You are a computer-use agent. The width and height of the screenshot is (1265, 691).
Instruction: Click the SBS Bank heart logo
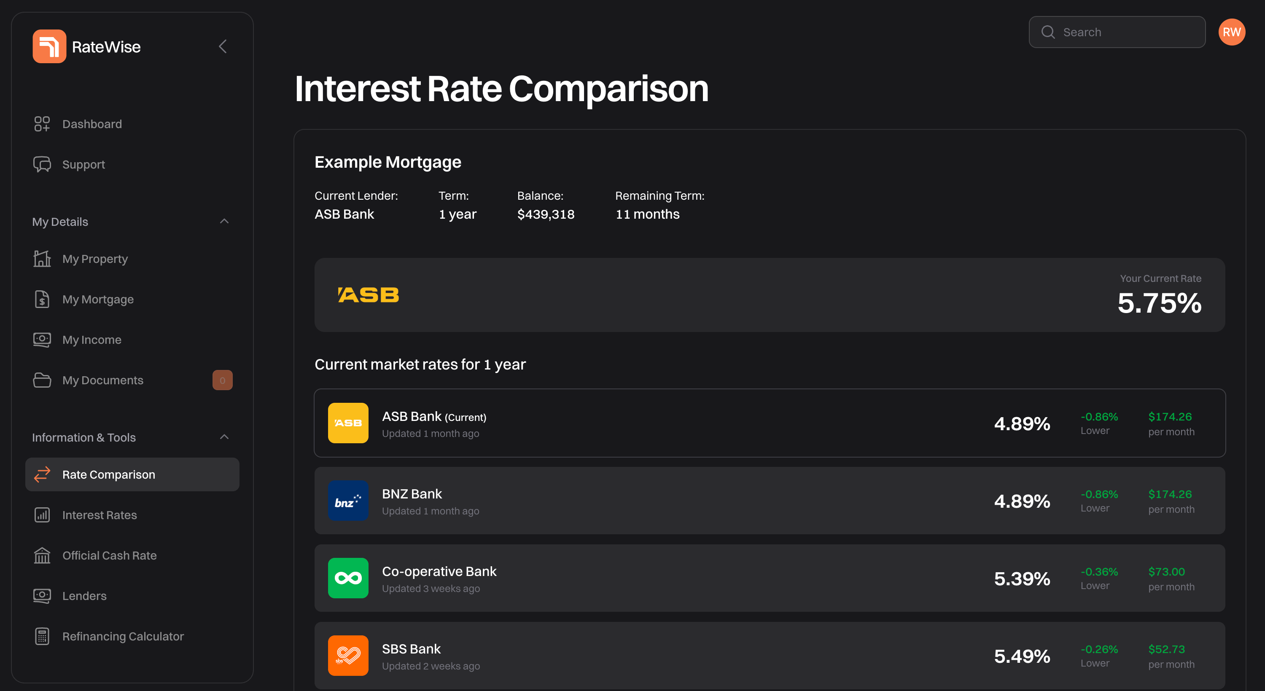(348, 656)
